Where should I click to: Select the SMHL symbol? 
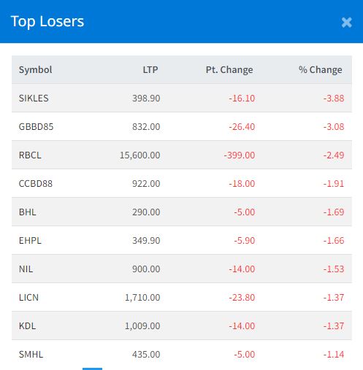(31, 355)
